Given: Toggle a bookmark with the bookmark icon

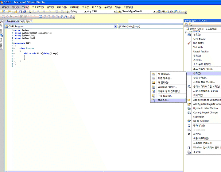Looking at the screenshot, I should click(x=41, y=17).
